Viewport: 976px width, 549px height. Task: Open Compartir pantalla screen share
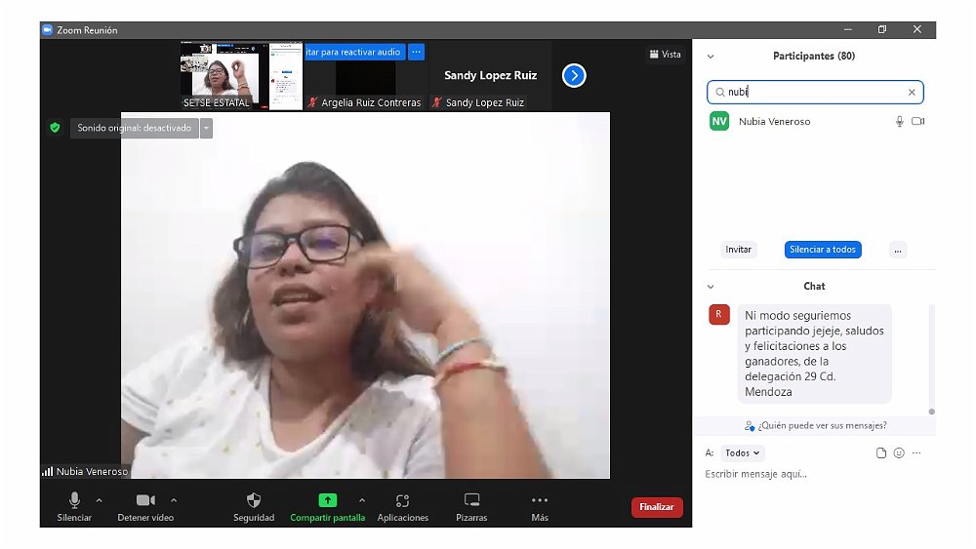[327, 500]
